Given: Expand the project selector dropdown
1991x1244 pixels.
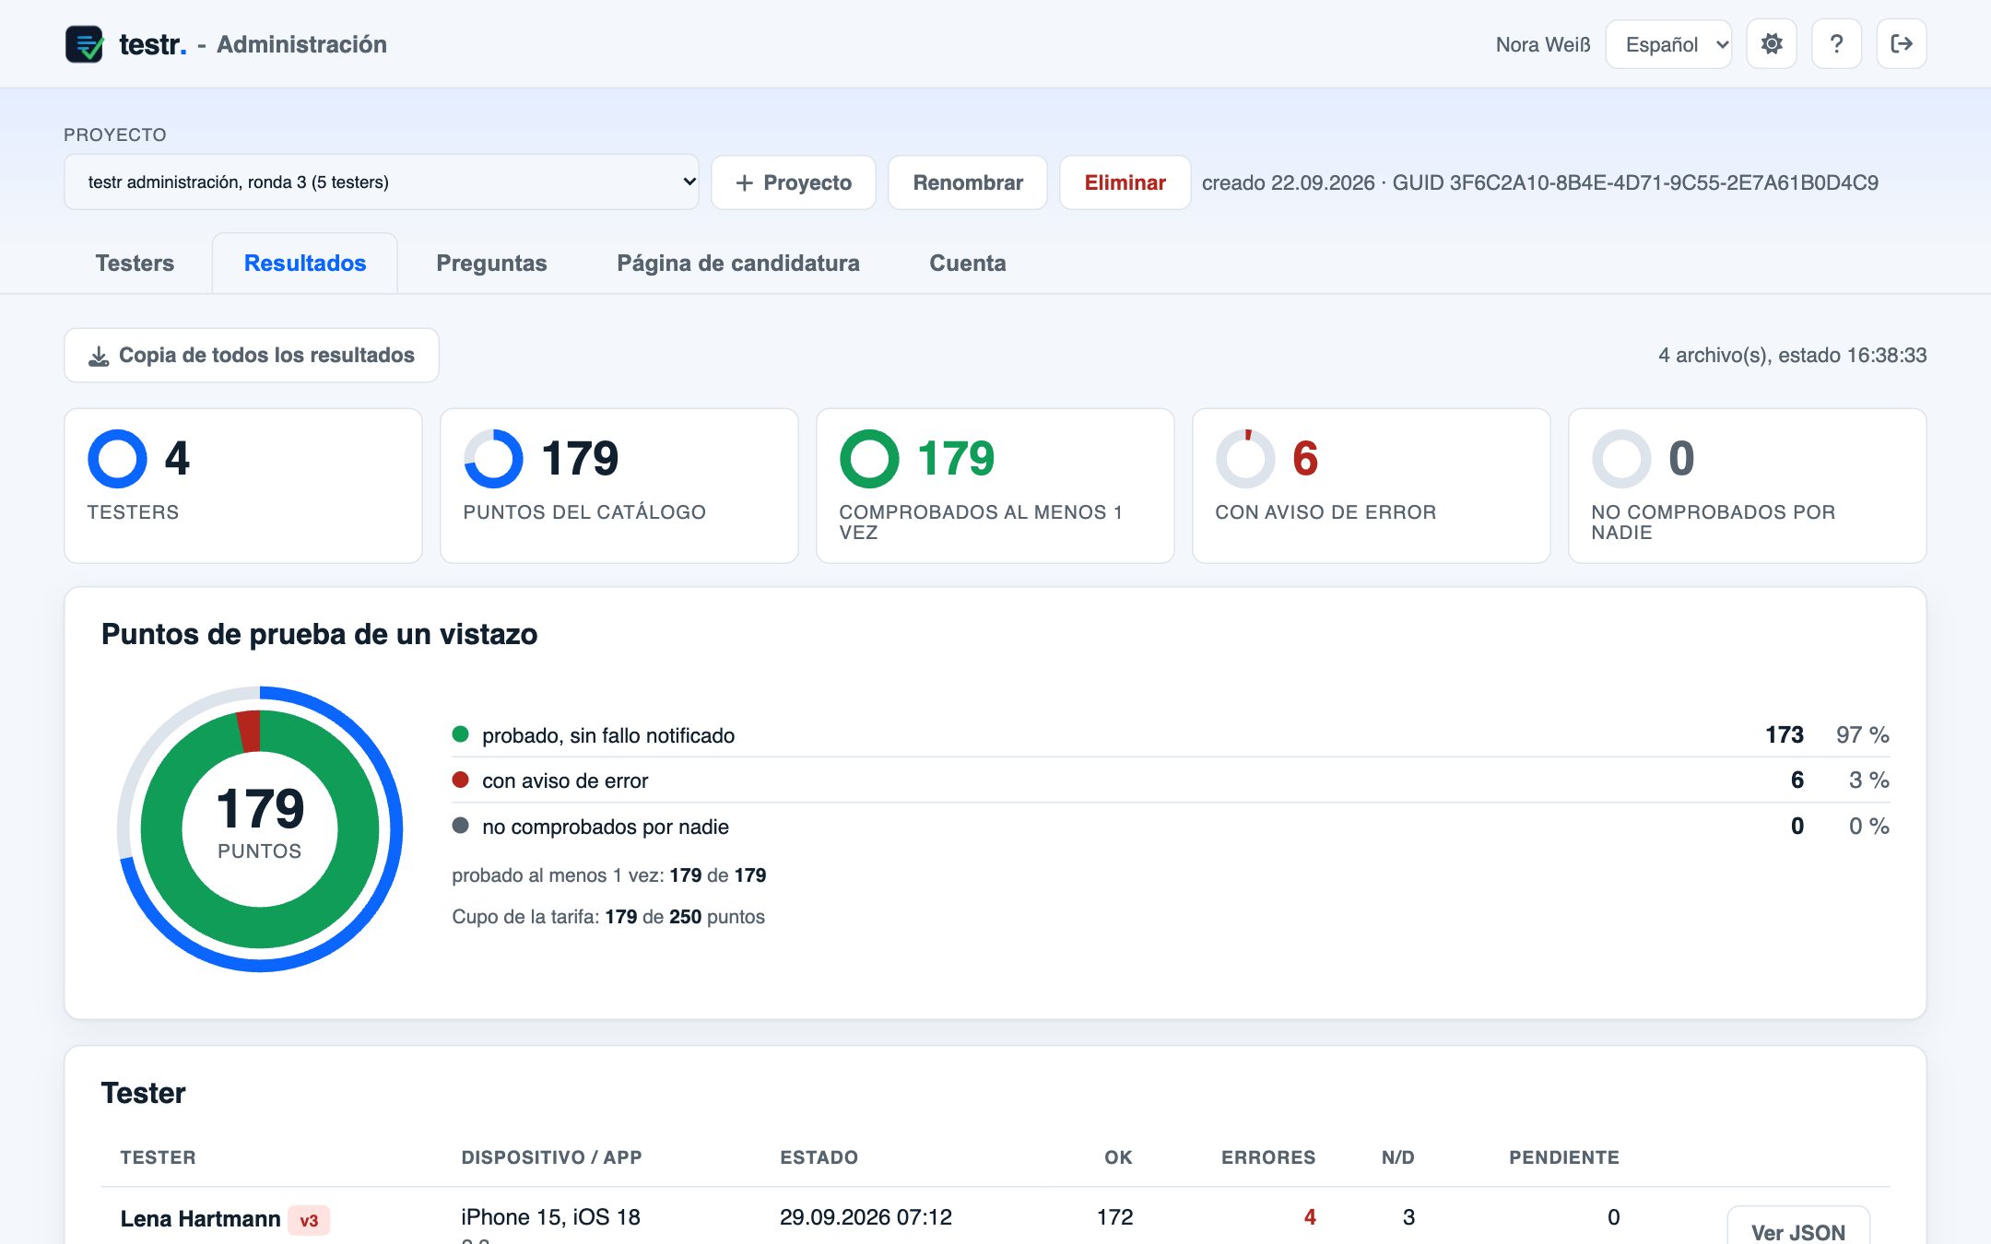Looking at the screenshot, I should [381, 182].
